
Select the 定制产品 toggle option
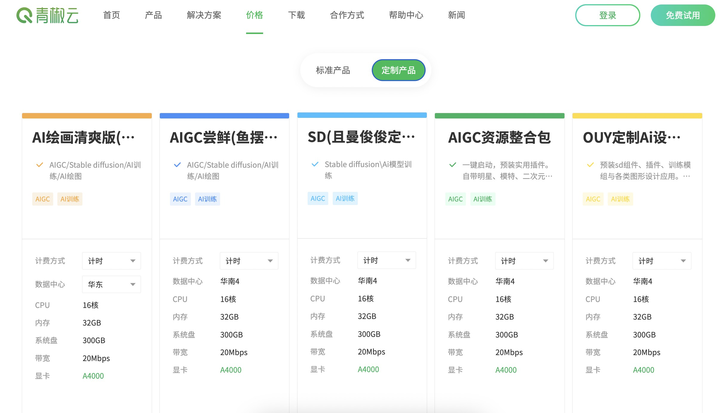pyautogui.click(x=398, y=70)
